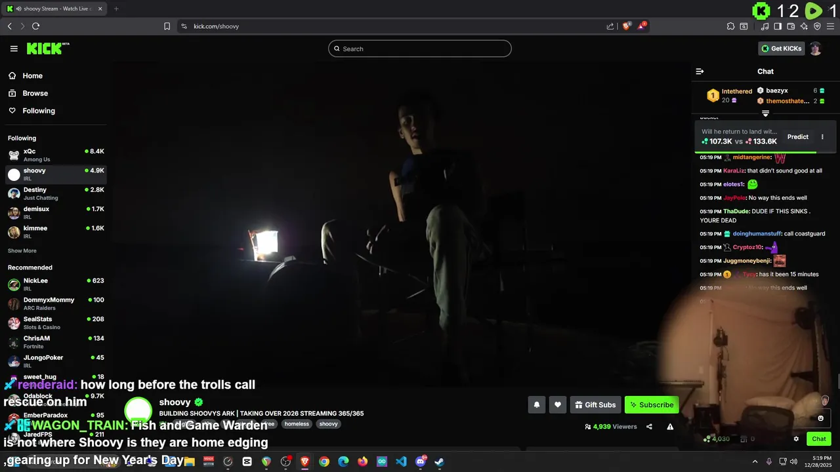Open Firefox from taskbar
The width and height of the screenshot is (840, 472).
(x=363, y=462)
